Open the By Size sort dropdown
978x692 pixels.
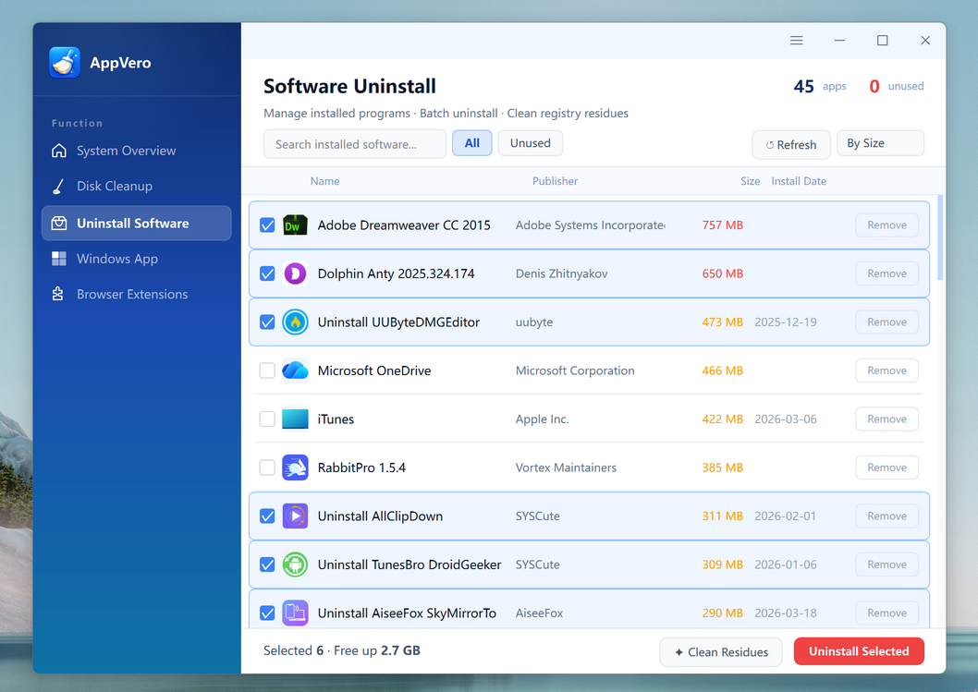[879, 143]
